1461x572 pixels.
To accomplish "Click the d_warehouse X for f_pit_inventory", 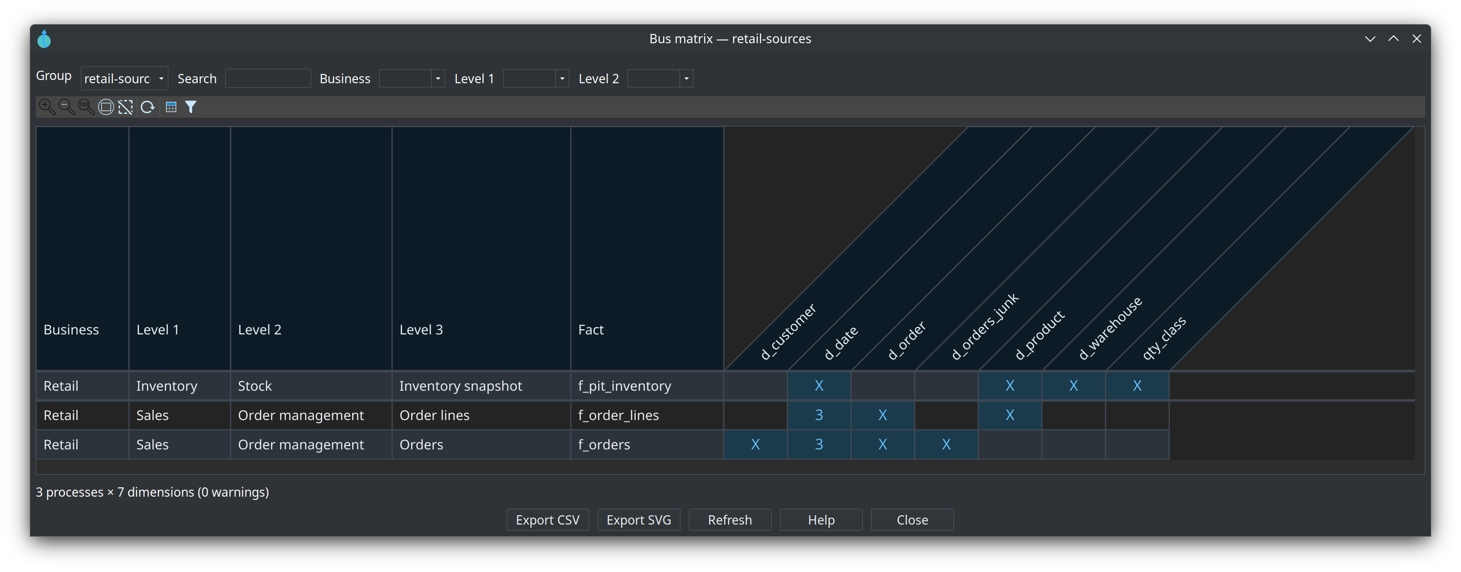I will pos(1074,386).
